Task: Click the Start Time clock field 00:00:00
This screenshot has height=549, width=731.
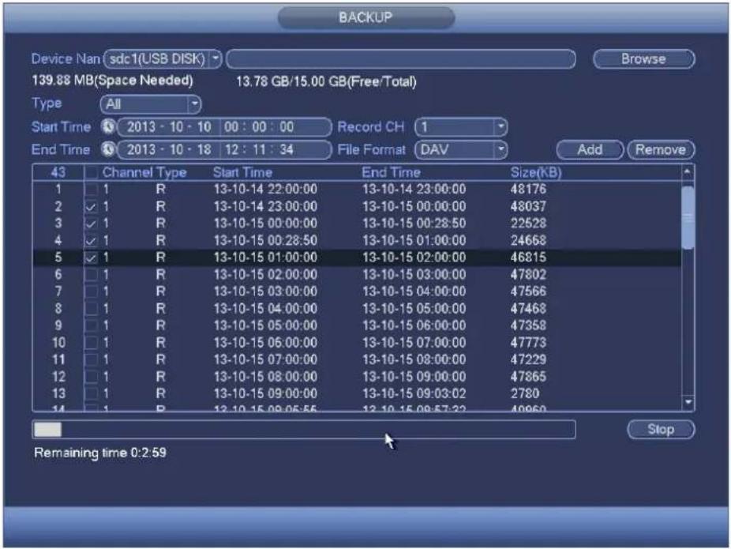Action: [260, 127]
